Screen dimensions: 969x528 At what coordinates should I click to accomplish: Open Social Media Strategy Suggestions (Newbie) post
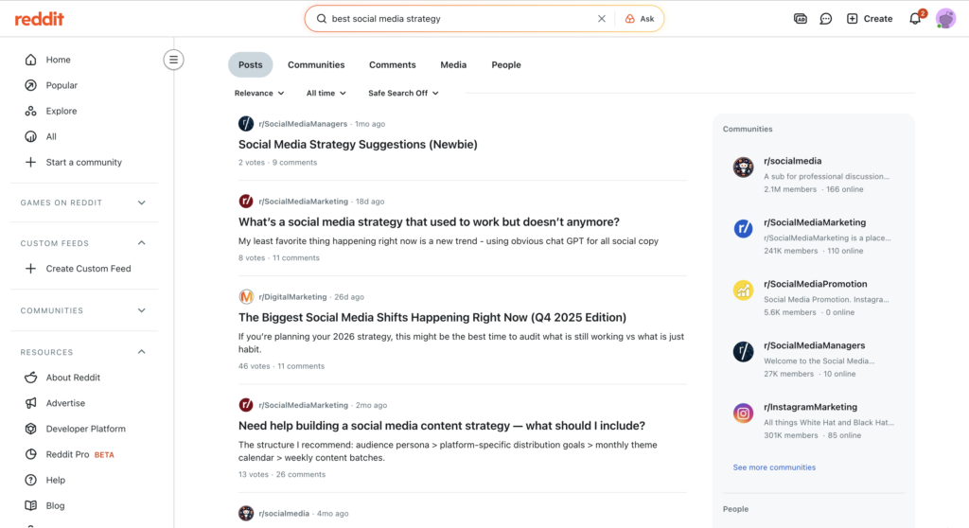pyautogui.click(x=358, y=145)
